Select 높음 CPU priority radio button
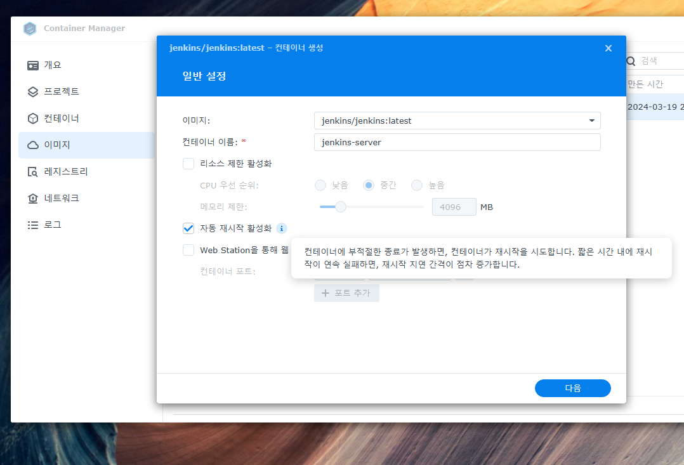 pos(417,185)
